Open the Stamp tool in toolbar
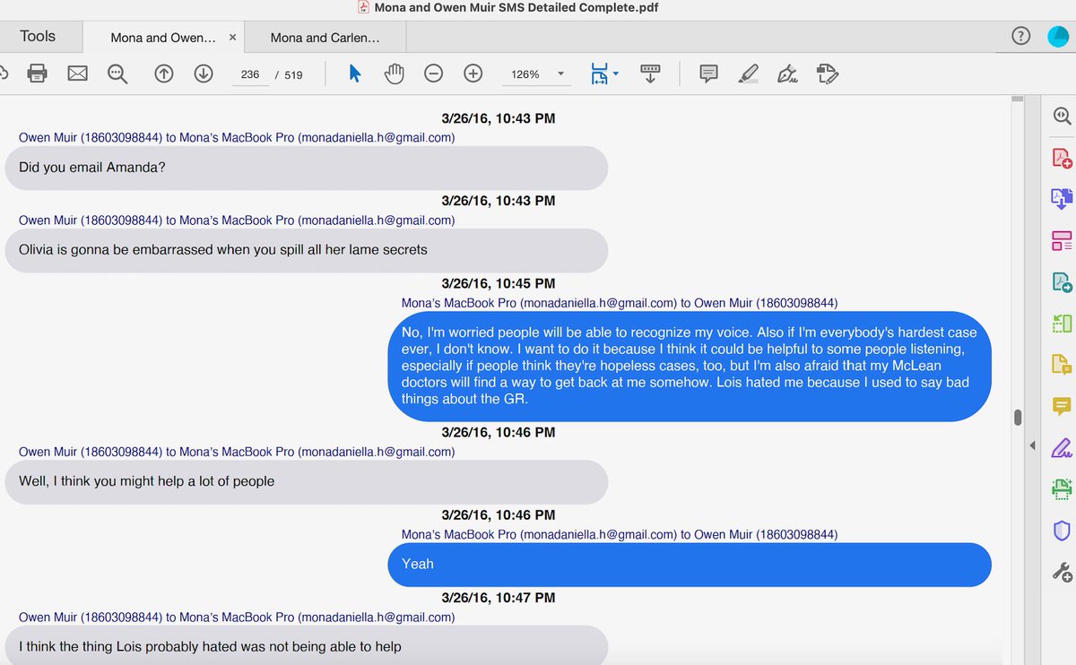Screen dimensions: 1076x665 tap(827, 73)
